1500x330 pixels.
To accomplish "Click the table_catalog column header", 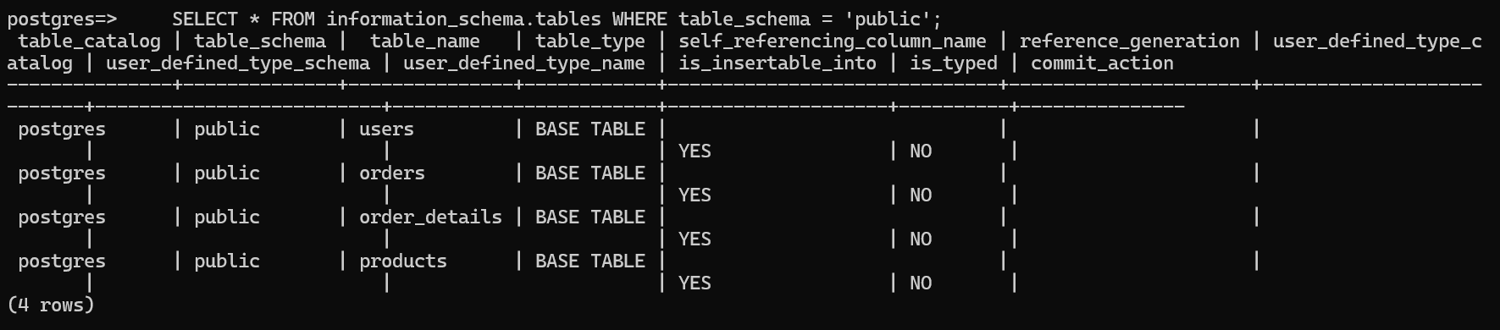I will pos(89,41).
